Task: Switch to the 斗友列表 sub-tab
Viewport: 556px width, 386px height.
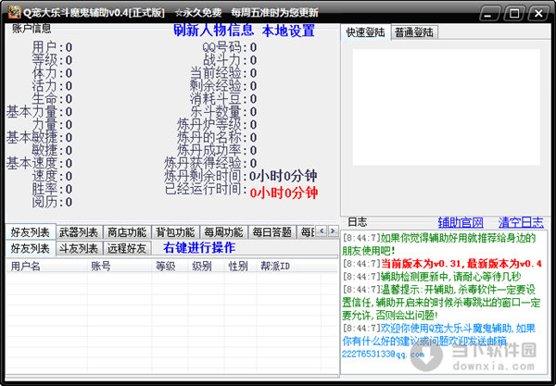Action: (79, 248)
